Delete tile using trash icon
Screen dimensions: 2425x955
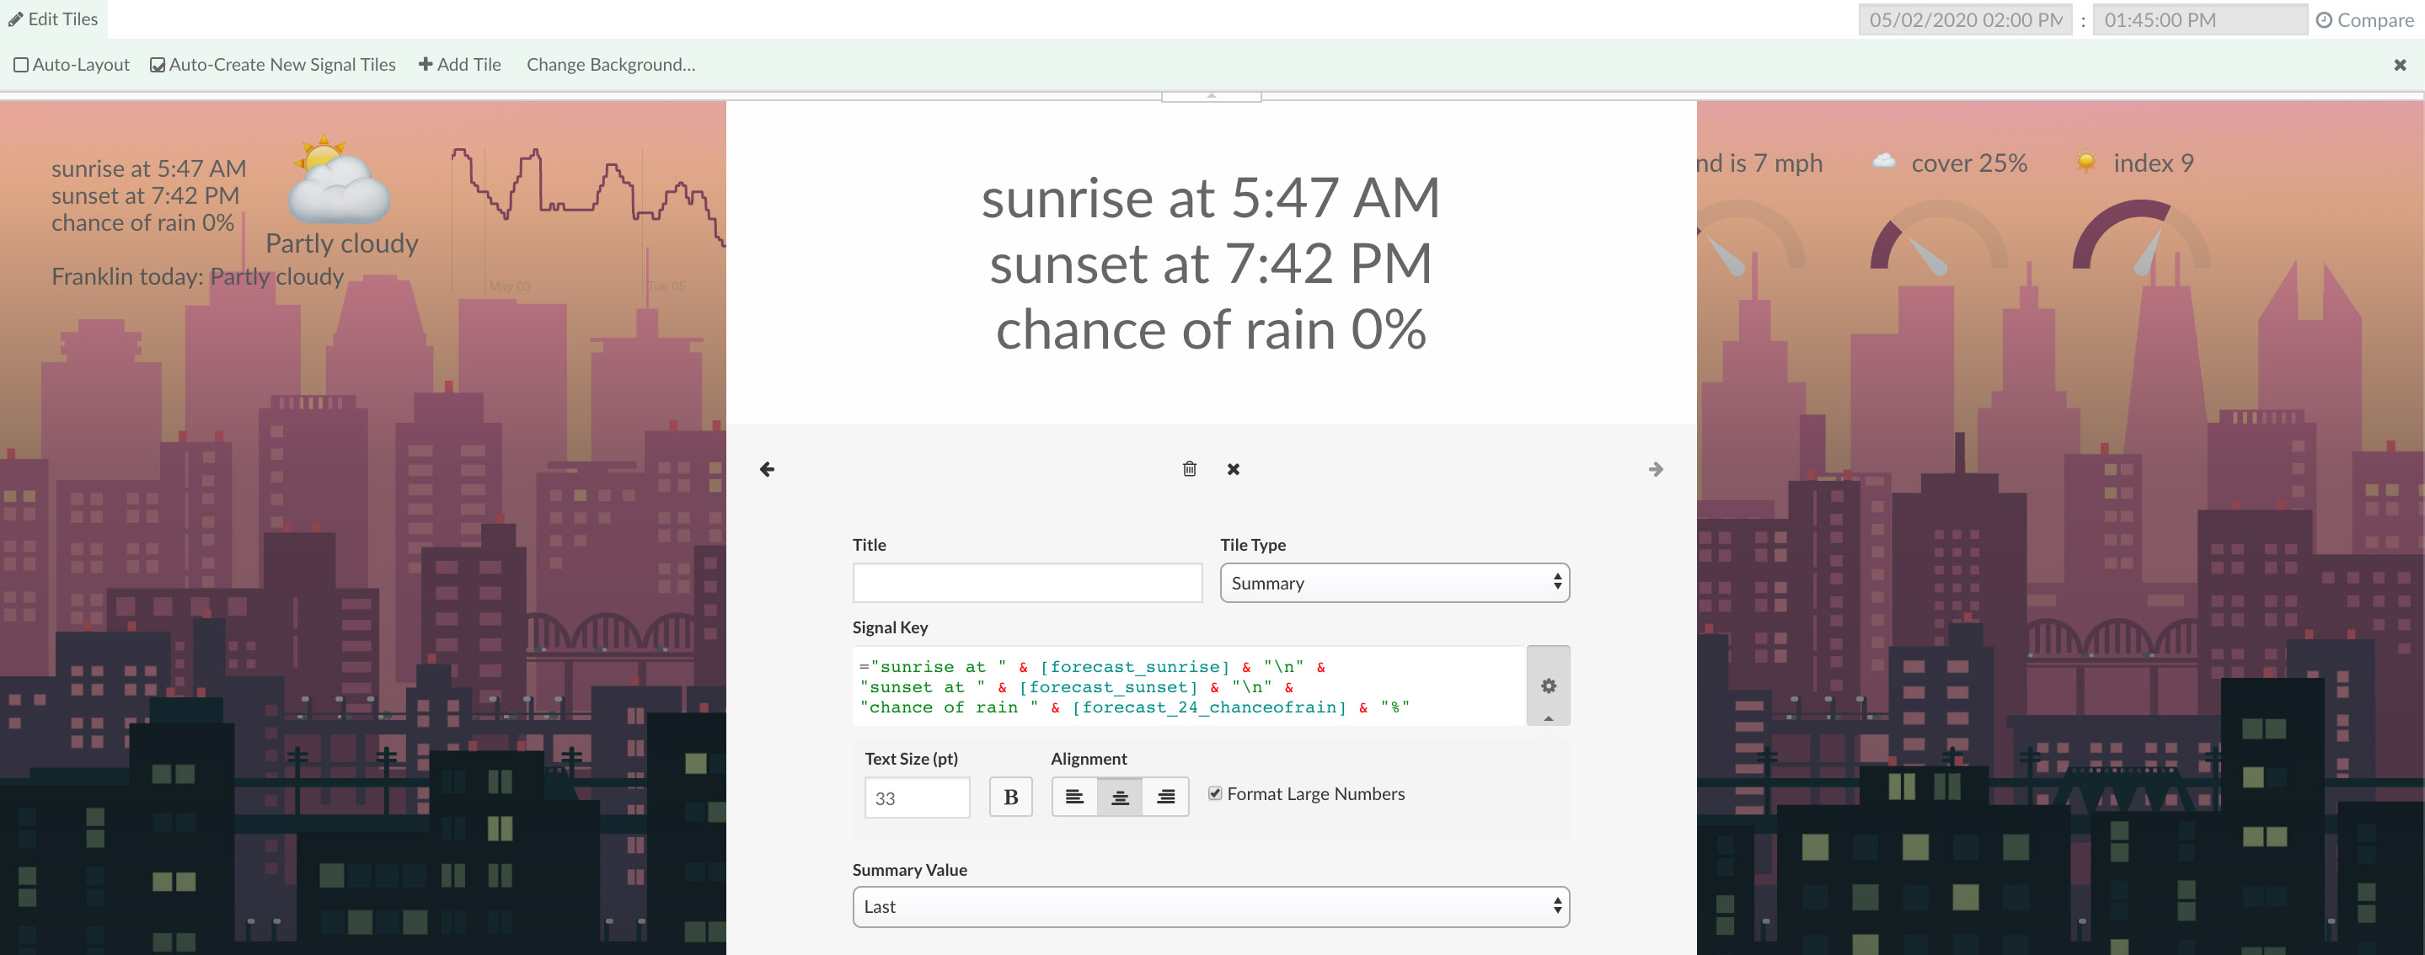1189,468
